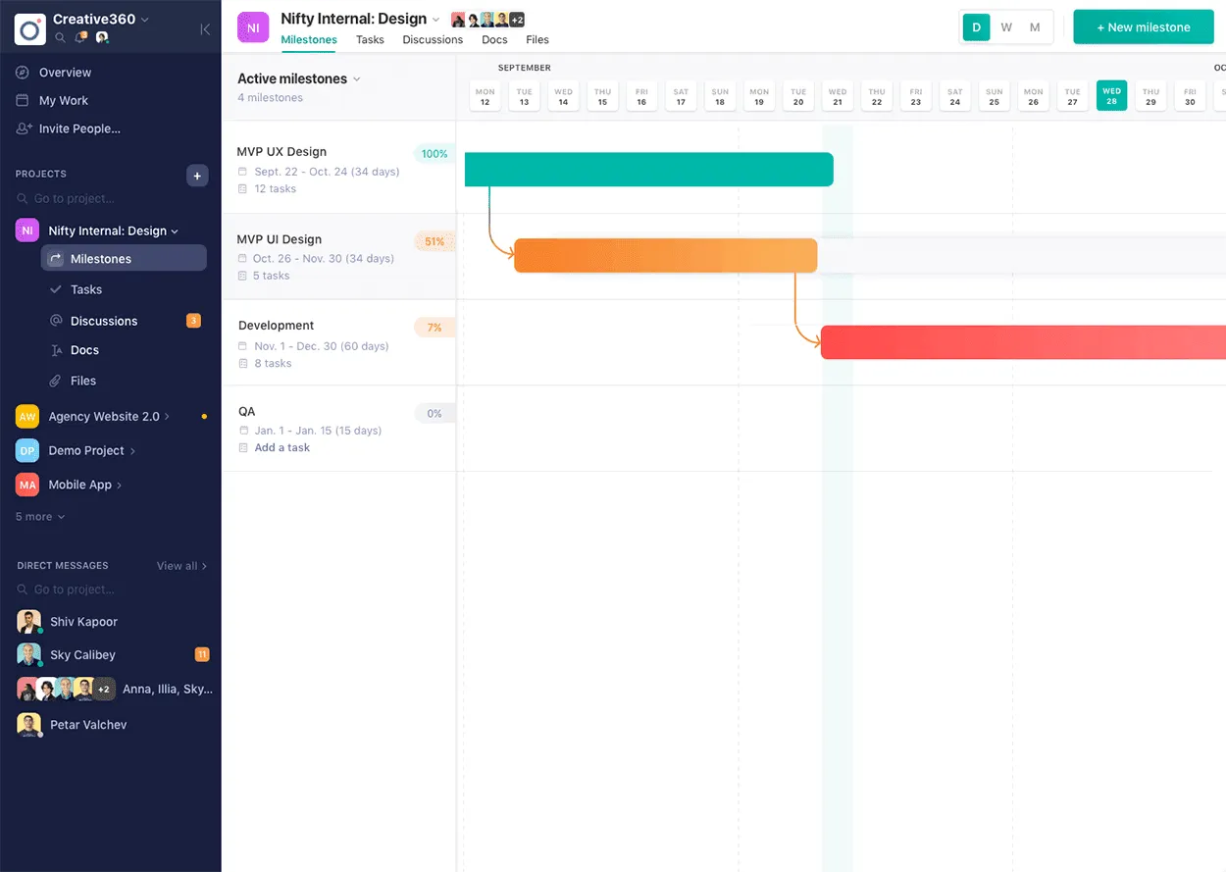Switch Gantt view to Monthly mode
Viewport: 1226px width, 872px height.
[1035, 26]
